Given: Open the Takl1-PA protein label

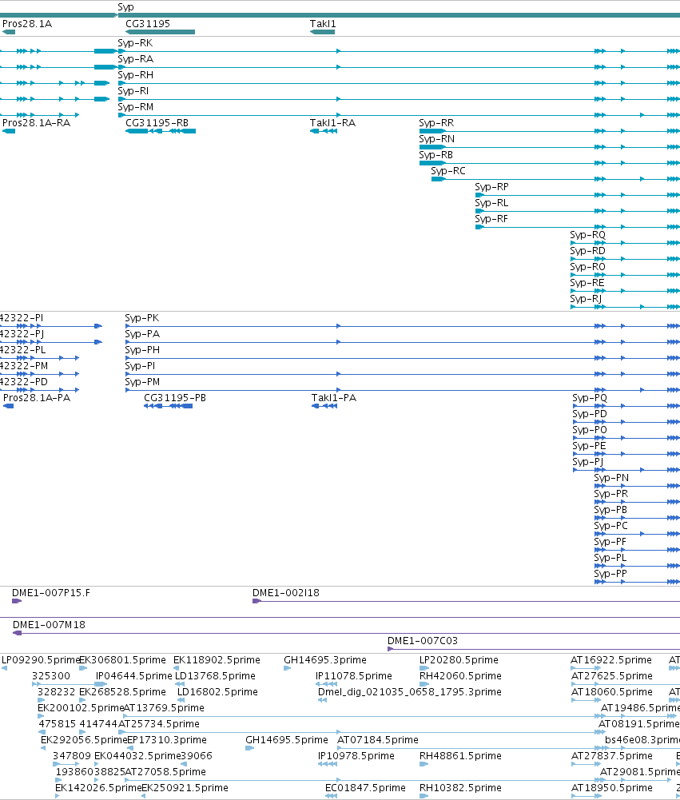Looking at the screenshot, I should pos(334,397).
